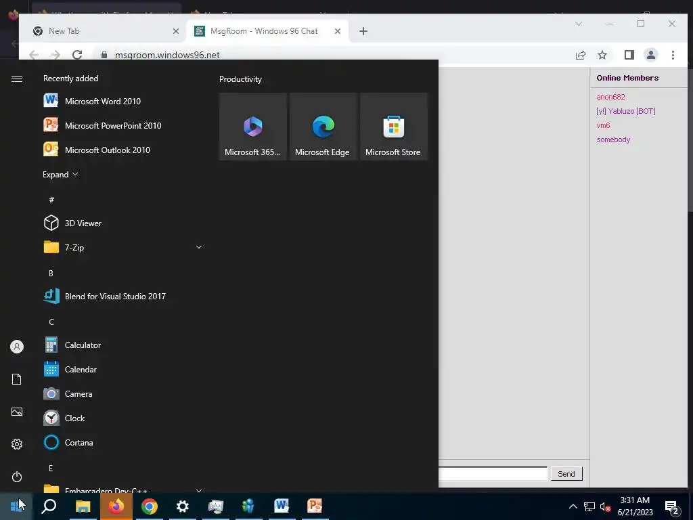Click the Send button in chat
The height and width of the screenshot is (520, 693).
566,474
